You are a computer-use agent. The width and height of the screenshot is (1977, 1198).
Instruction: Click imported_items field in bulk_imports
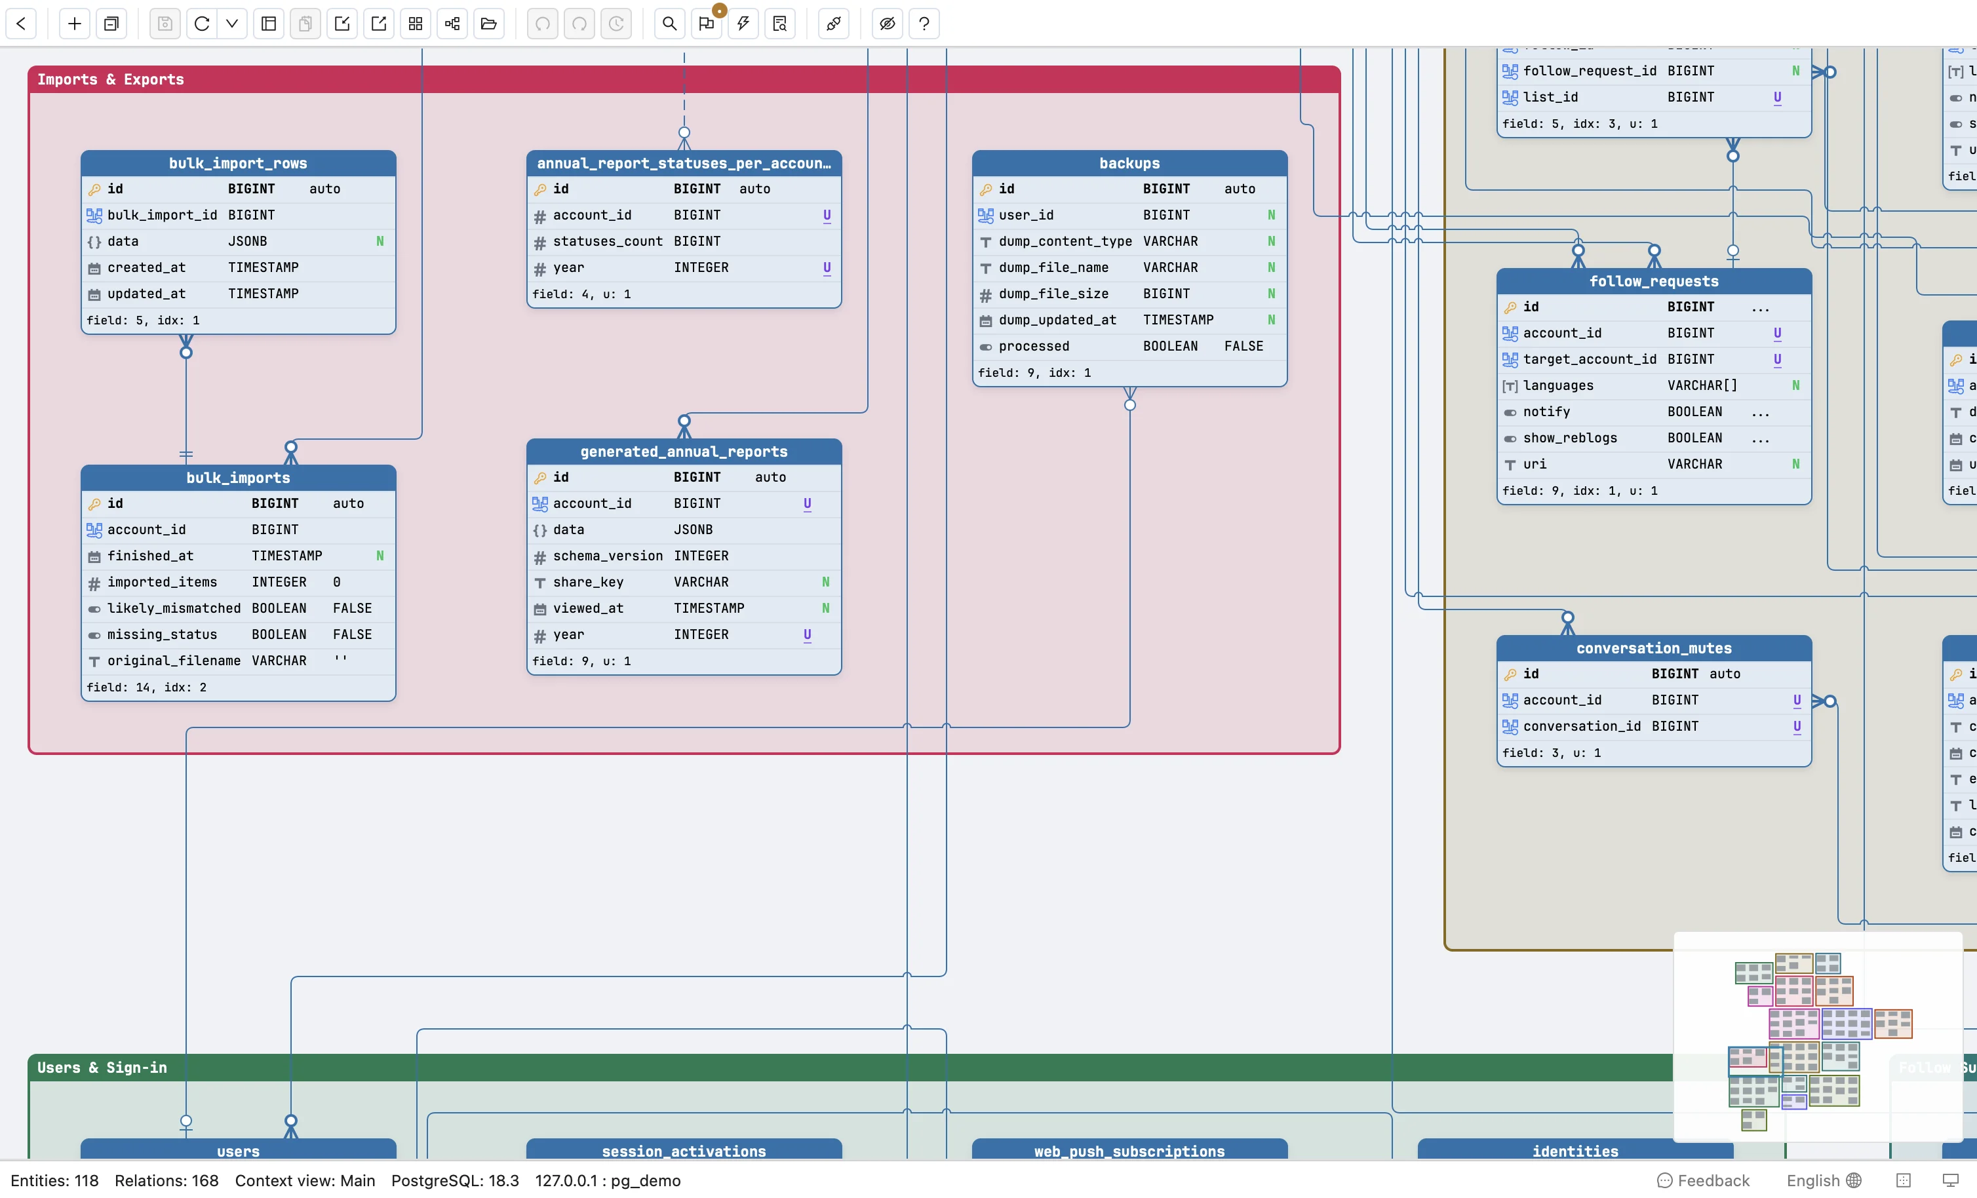click(239, 582)
